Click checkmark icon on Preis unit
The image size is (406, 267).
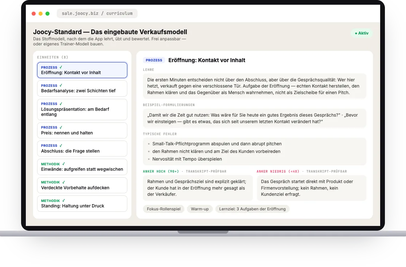(61, 127)
